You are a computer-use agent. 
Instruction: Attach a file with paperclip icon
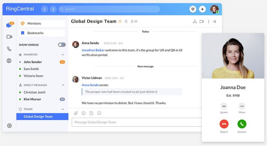tap(76, 113)
